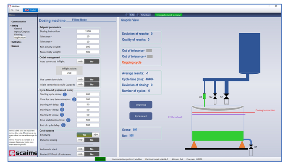Open the File menu

pos(12,10)
